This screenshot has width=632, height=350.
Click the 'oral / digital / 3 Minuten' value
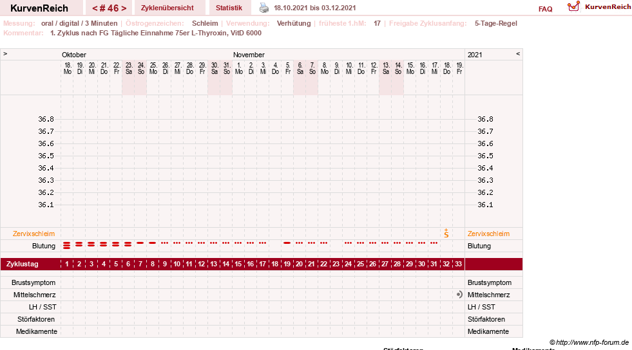pyautogui.click(x=79, y=23)
